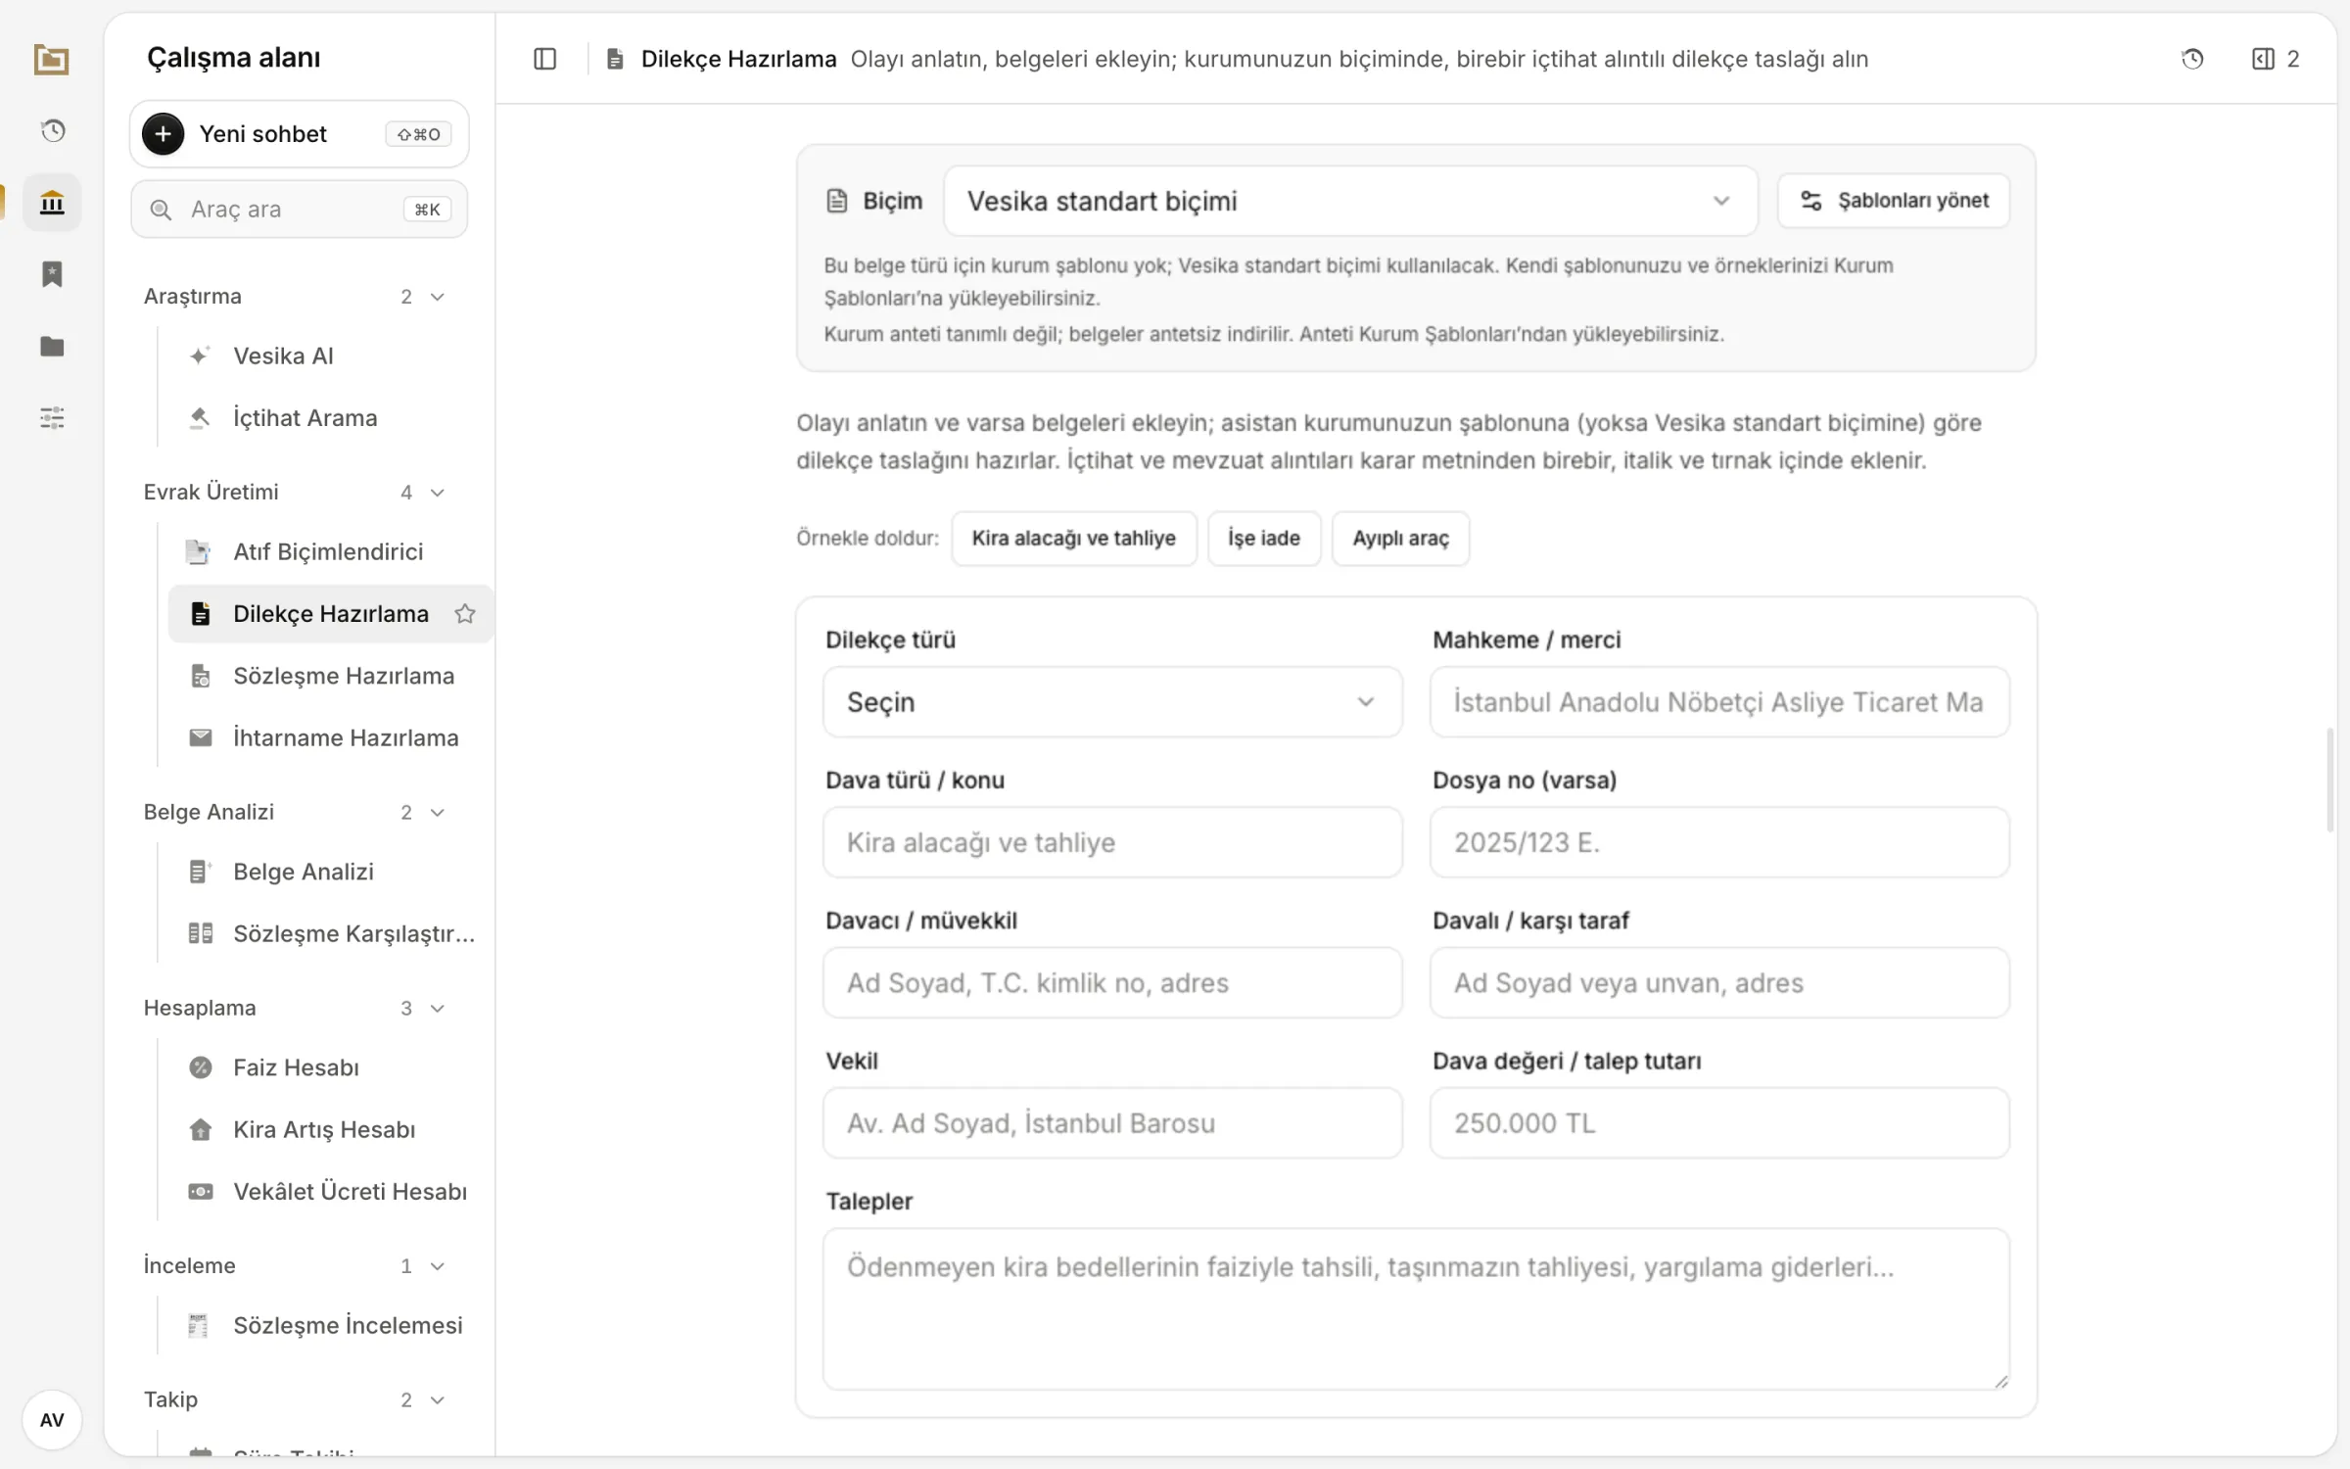Fill example İşe iade

[1264, 539]
